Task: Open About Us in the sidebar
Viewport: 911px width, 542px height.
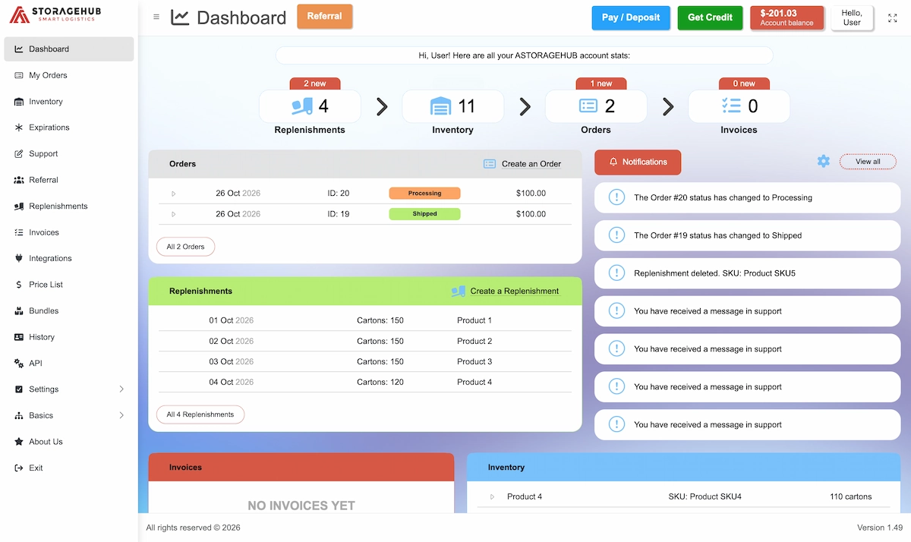Action: [x=69, y=442]
